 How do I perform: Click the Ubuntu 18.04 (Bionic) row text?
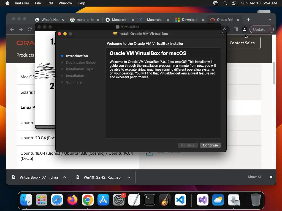77,156
